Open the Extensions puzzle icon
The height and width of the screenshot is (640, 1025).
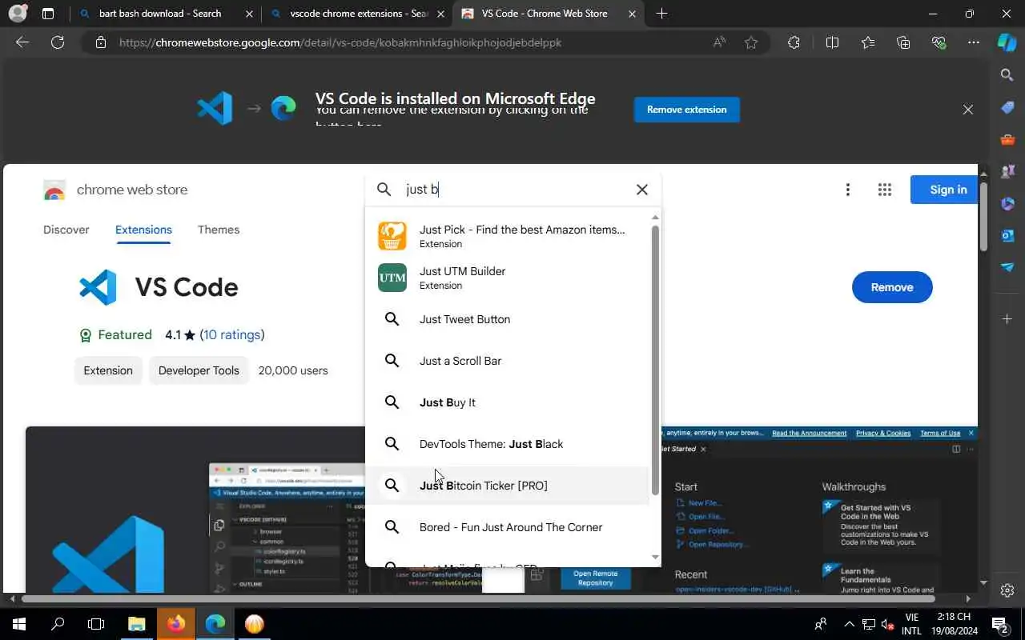(794, 42)
